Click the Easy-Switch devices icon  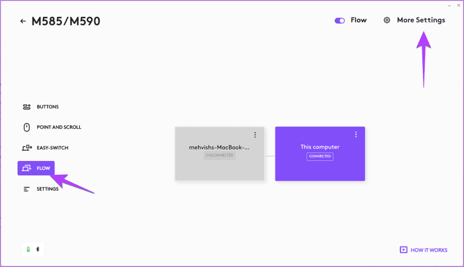tap(27, 148)
